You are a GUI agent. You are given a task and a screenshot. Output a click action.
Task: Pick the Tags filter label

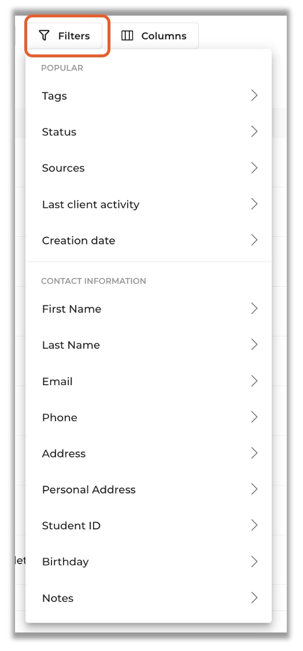tap(54, 96)
